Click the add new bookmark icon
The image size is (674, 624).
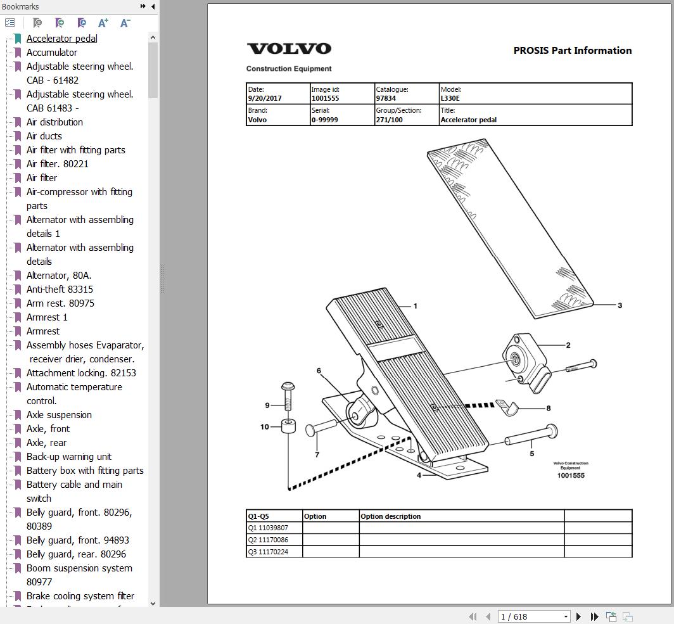(60, 22)
